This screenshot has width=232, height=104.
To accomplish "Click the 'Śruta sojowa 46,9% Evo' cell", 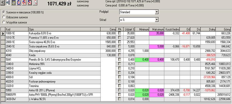I will [x=64, y=42].
